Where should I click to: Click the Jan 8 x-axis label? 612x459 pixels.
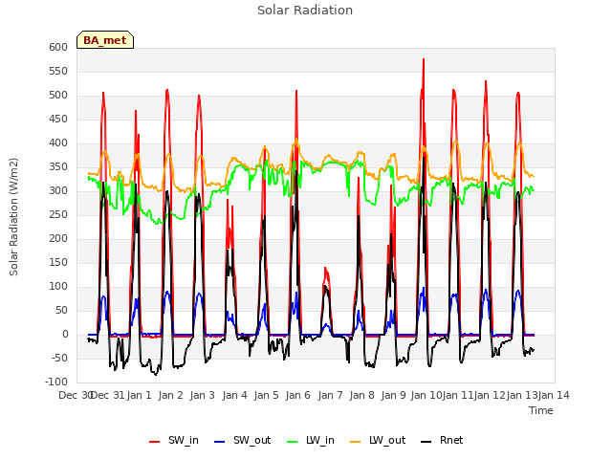point(362,395)
